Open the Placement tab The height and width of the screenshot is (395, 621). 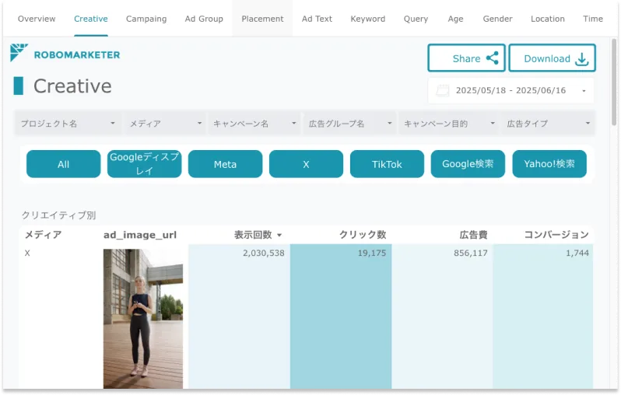tap(262, 19)
